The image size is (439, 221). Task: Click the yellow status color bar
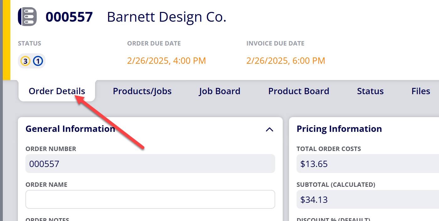pyautogui.click(x=7, y=40)
